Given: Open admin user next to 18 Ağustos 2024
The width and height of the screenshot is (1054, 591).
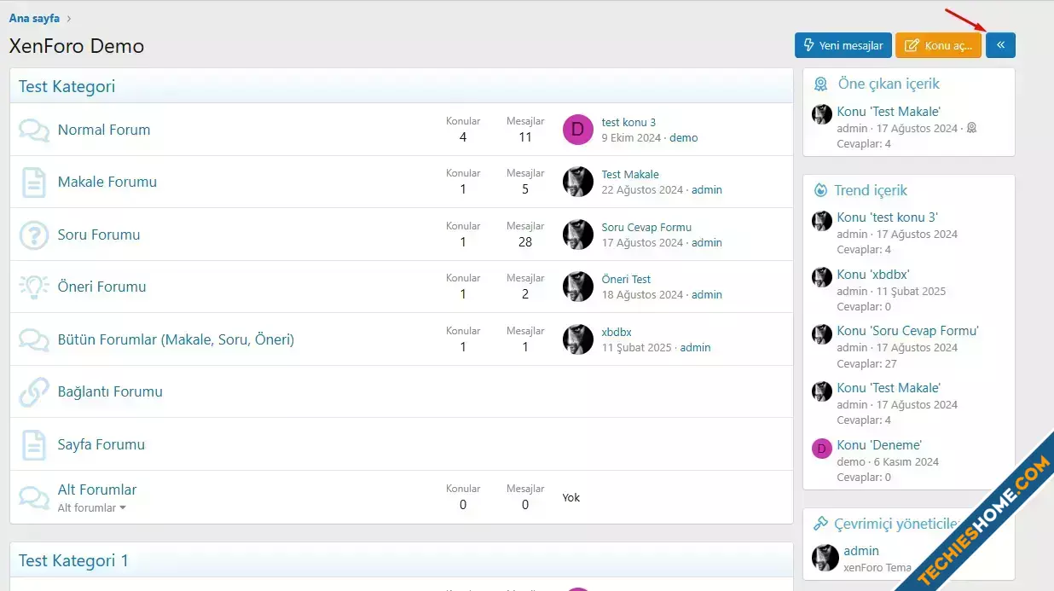Looking at the screenshot, I should (x=707, y=294).
